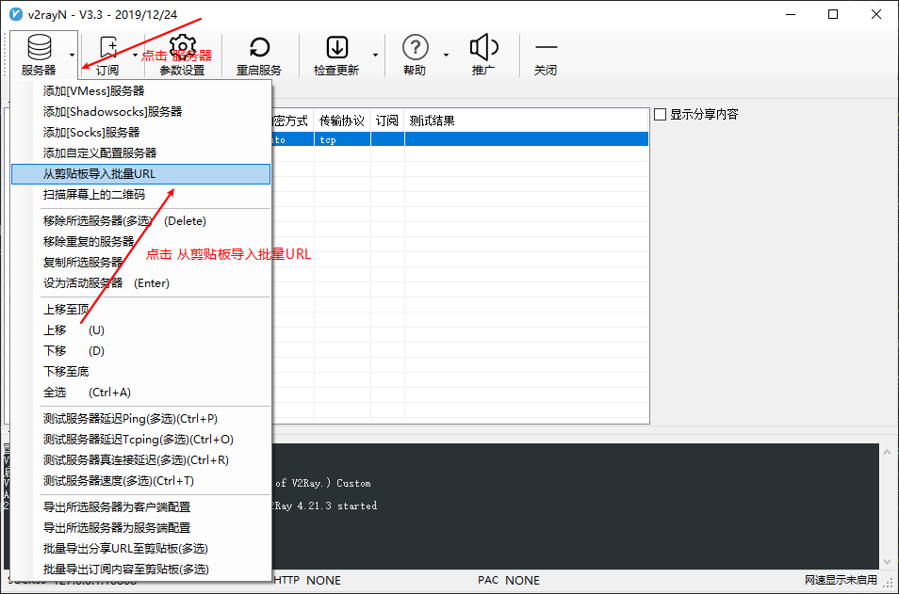899x594 pixels.
Task: Select 测试服务器真连接延迟(多选) menu item
Action: (141, 460)
